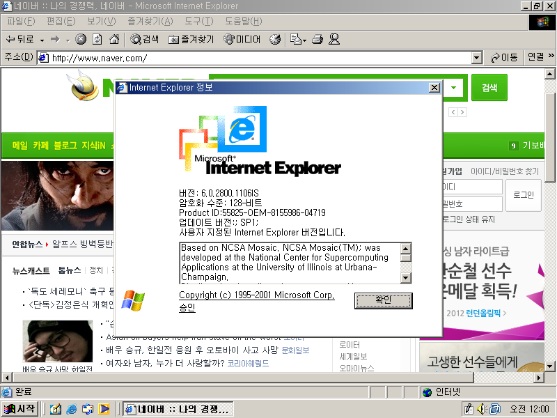Click the 이동 (Go) button
The width and height of the screenshot is (557, 418).
click(504, 58)
